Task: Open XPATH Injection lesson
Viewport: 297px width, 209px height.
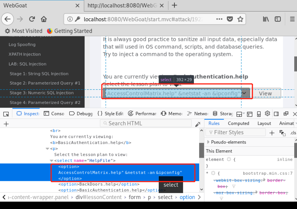Action: (x=25, y=54)
